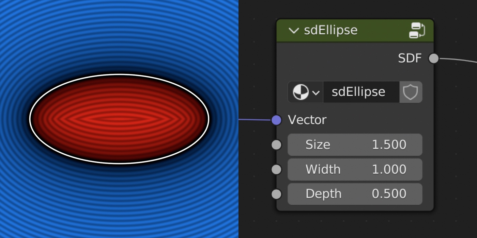The width and height of the screenshot is (477, 238).
Task: Click the Depth input socket
Action: 276,194
